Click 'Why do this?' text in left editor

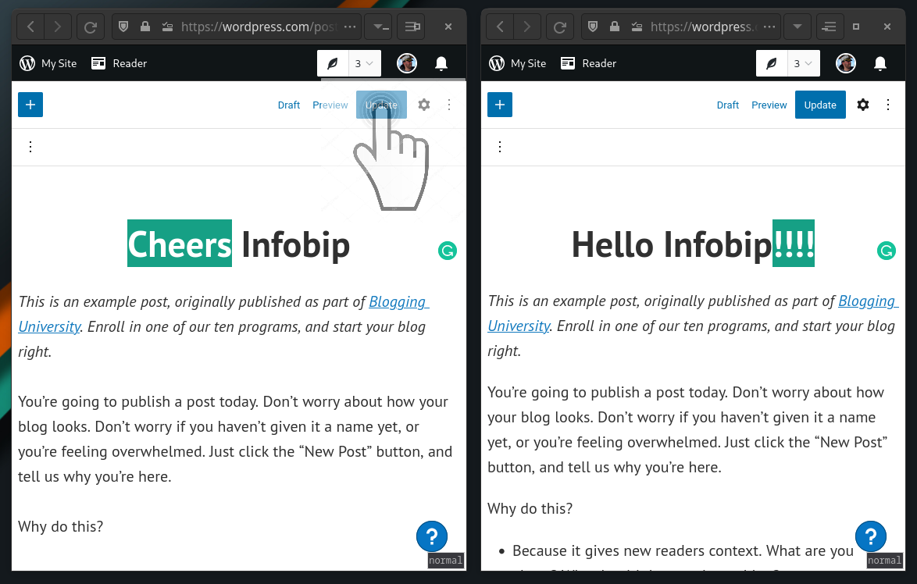[x=61, y=527]
